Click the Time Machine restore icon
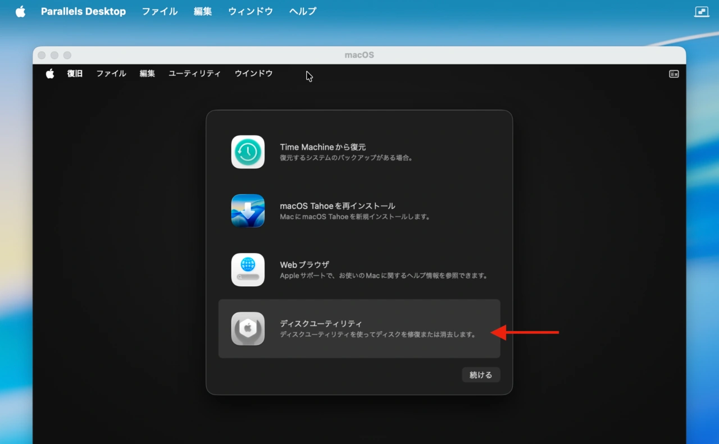 pos(247,152)
